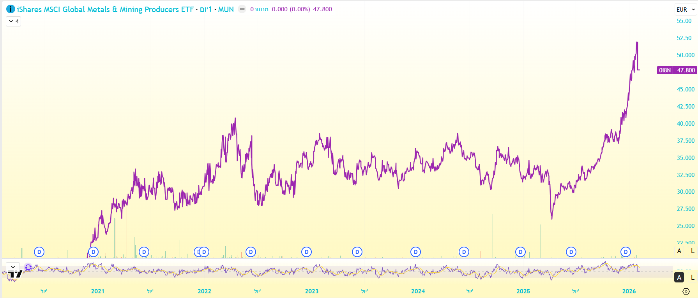The width and height of the screenshot is (698, 298).
Task: Open the earliest dividend D marker
Action: tap(39, 252)
